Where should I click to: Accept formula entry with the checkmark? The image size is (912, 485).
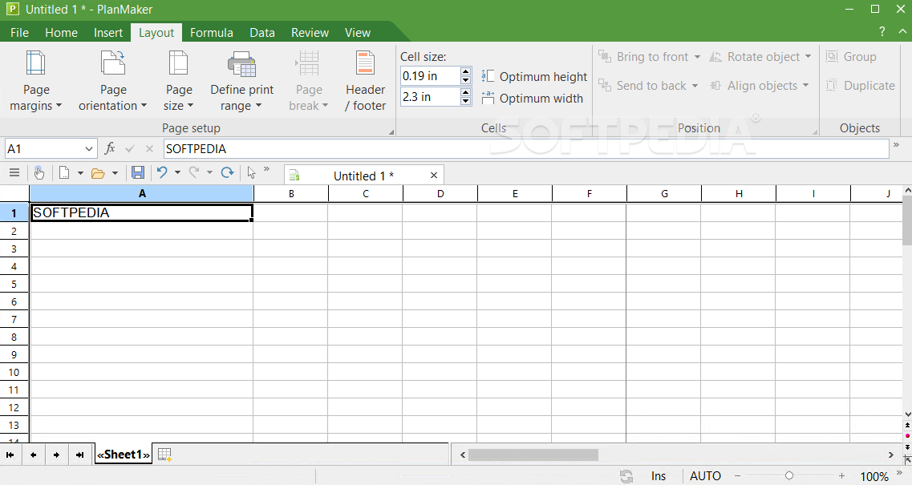tap(130, 149)
